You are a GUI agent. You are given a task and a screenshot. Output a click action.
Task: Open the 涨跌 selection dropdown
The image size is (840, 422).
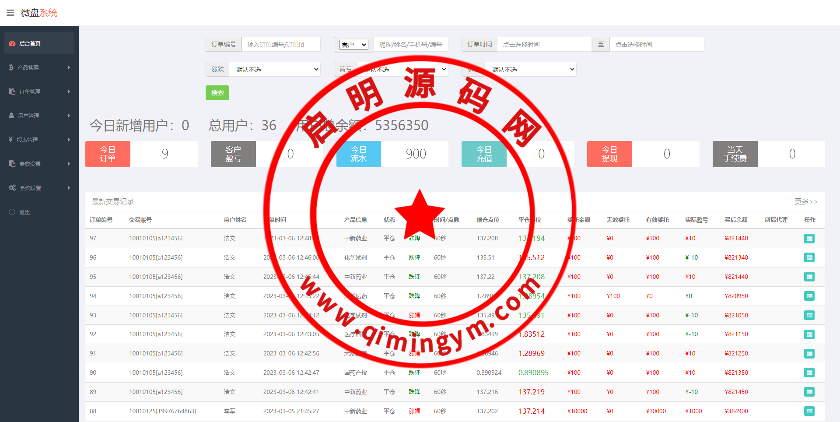[275, 70]
